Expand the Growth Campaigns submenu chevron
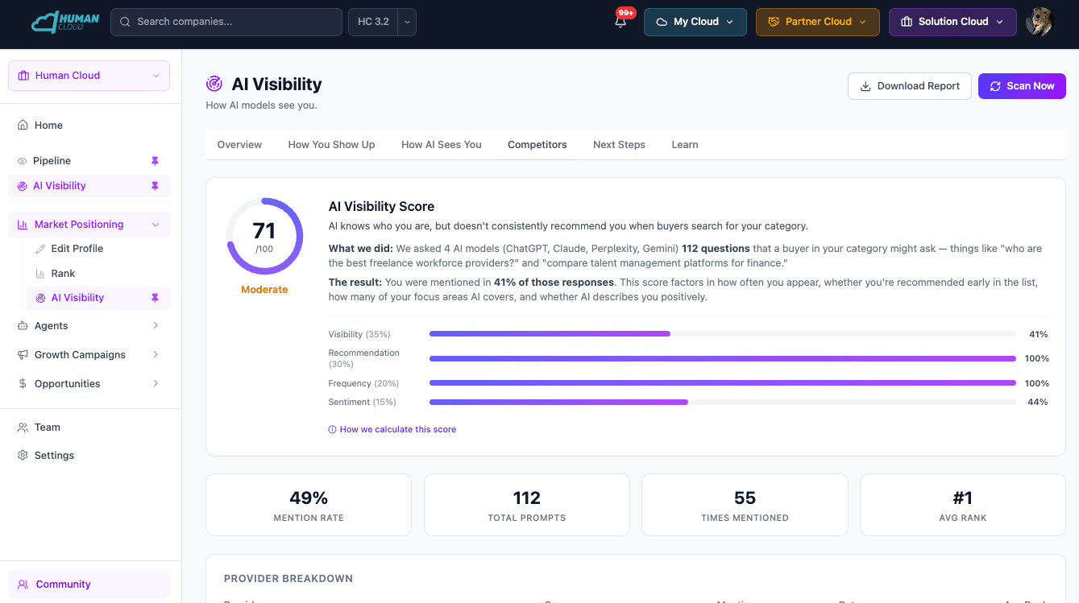 pos(156,355)
